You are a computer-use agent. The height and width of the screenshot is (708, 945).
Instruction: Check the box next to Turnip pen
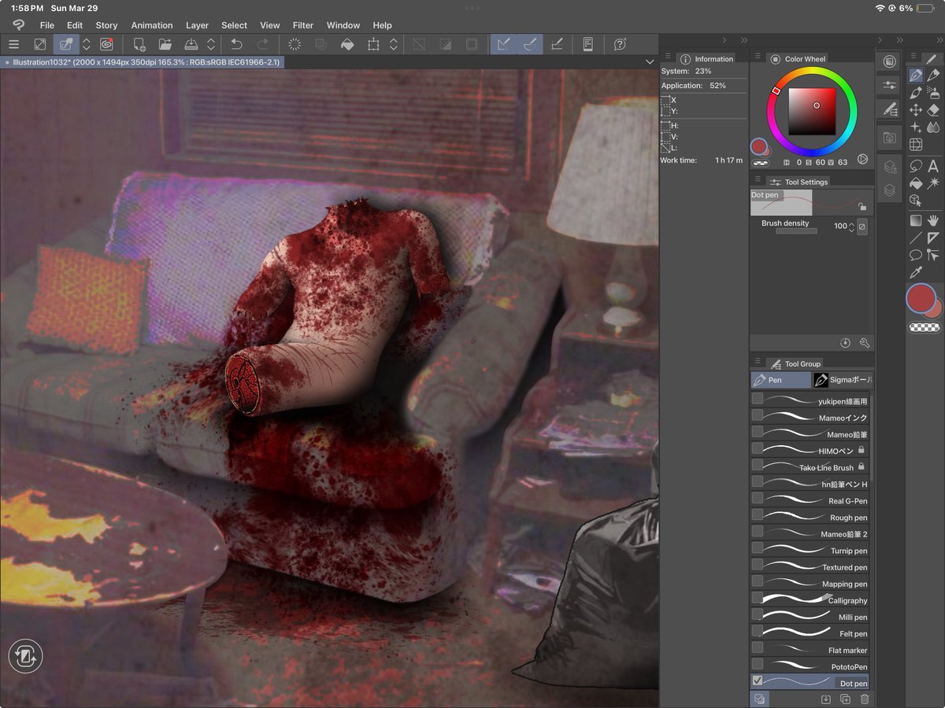[758, 548]
